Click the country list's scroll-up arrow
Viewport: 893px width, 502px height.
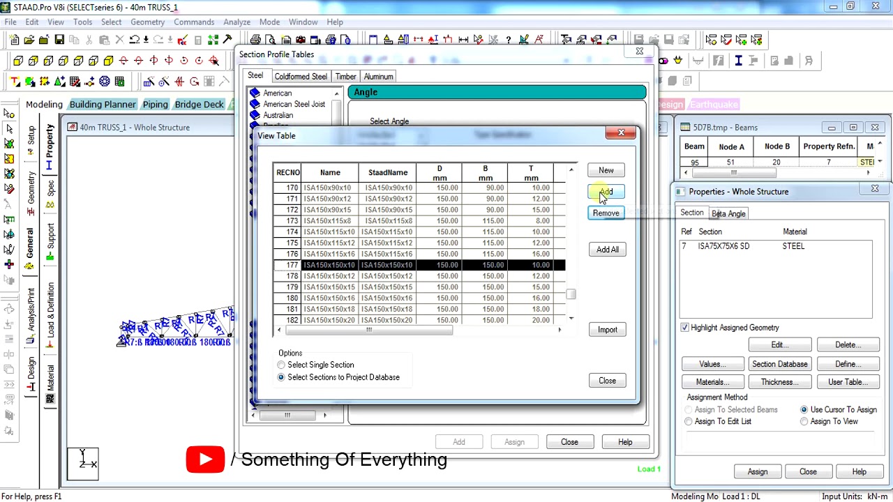(336, 93)
